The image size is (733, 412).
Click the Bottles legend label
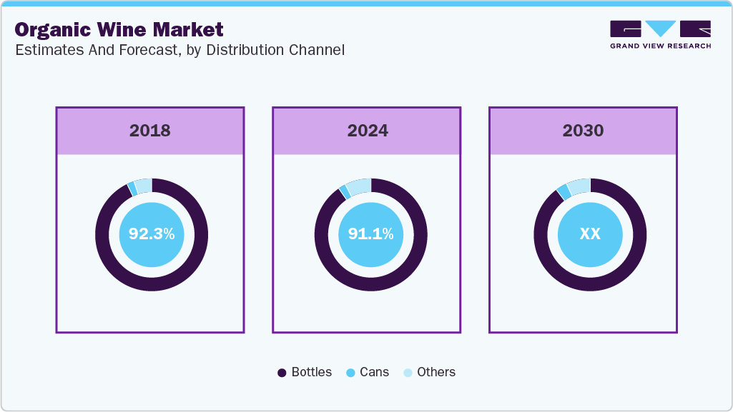tap(312, 372)
